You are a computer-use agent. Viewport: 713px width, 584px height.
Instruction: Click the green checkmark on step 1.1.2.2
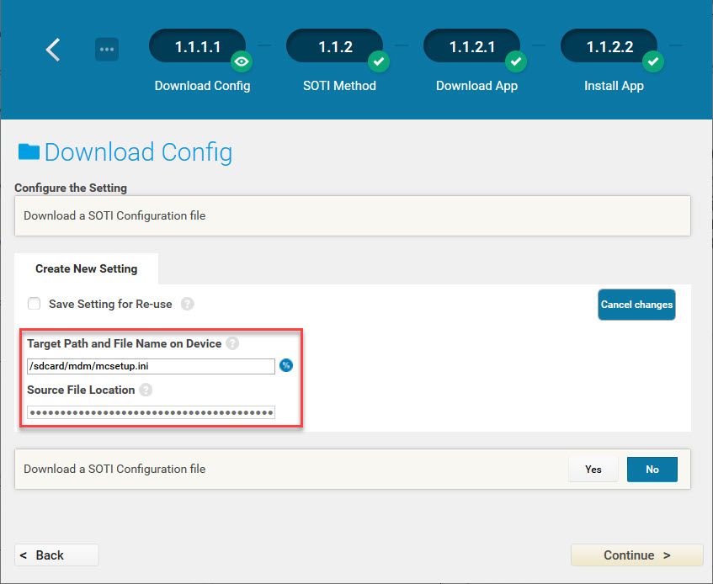[x=653, y=61]
